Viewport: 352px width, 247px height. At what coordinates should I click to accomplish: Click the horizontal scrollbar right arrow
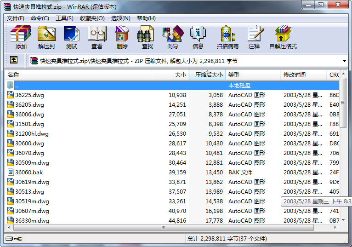pos(335,227)
